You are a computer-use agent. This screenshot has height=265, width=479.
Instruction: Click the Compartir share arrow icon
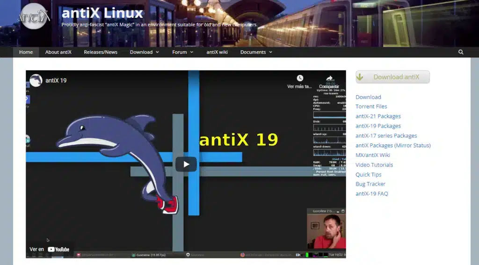[x=329, y=79]
